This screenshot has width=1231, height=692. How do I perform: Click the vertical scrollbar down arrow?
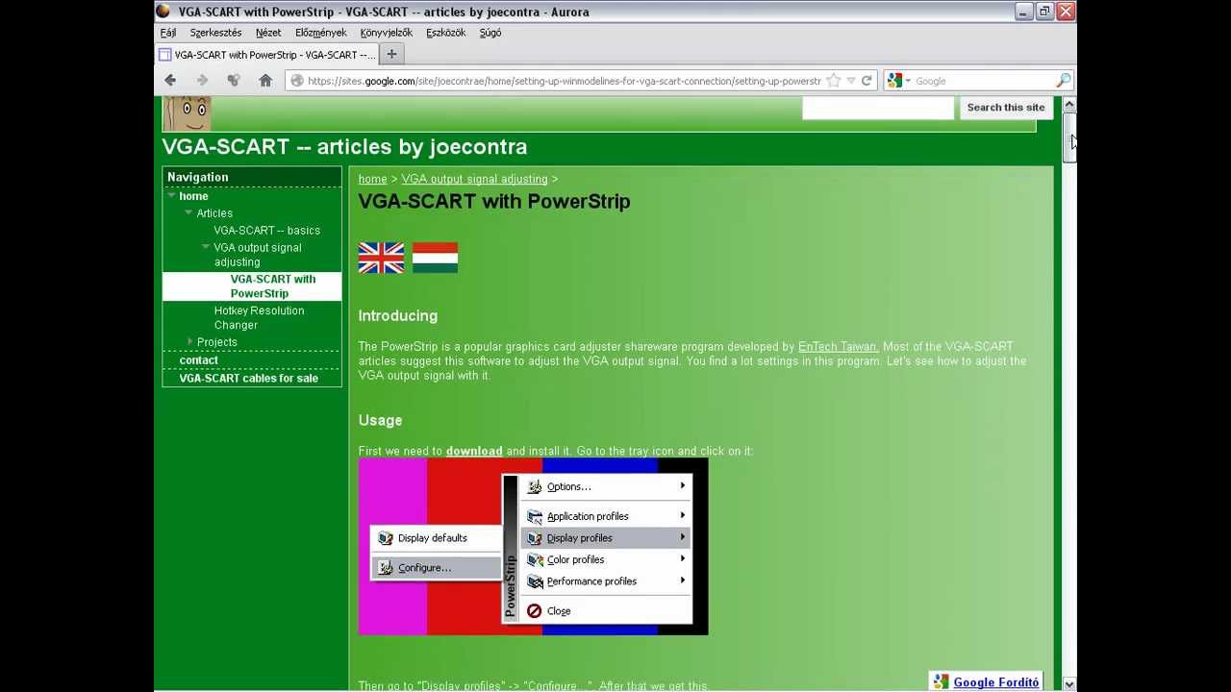pos(1068,683)
